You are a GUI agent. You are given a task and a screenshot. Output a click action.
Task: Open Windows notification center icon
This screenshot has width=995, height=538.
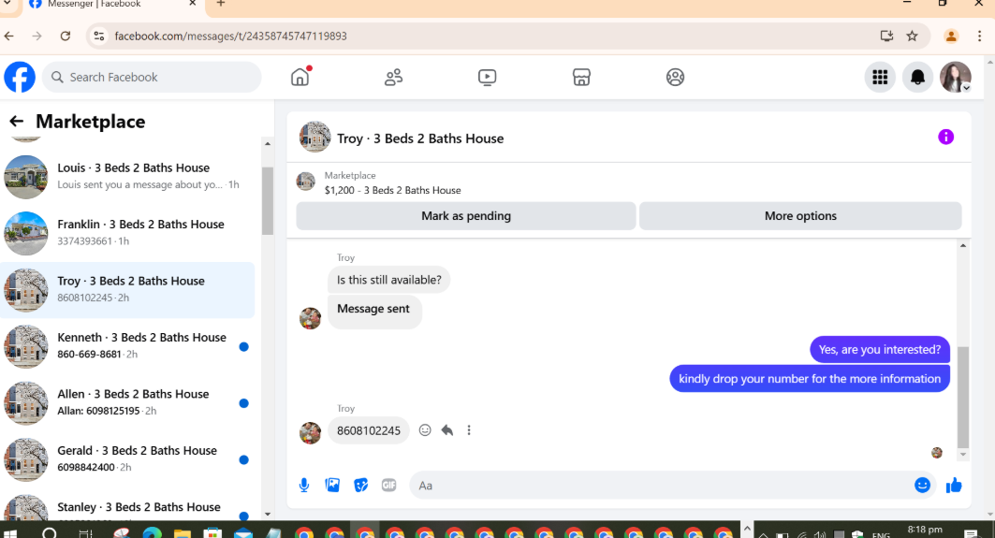pos(971,534)
